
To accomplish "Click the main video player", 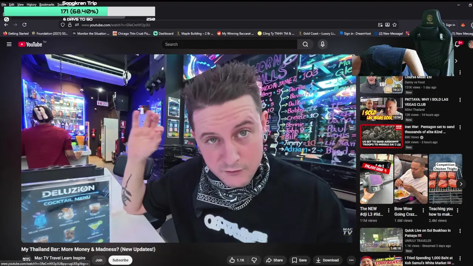I will coord(188,149).
